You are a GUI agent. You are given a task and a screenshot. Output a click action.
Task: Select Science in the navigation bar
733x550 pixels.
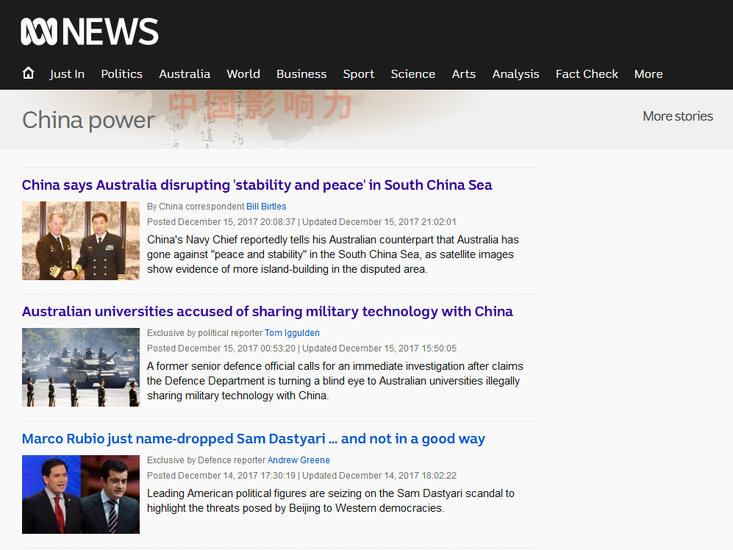412,74
